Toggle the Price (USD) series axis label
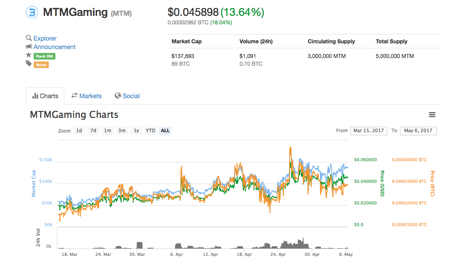This screenshot has width=450, height=264. (382, 183)
